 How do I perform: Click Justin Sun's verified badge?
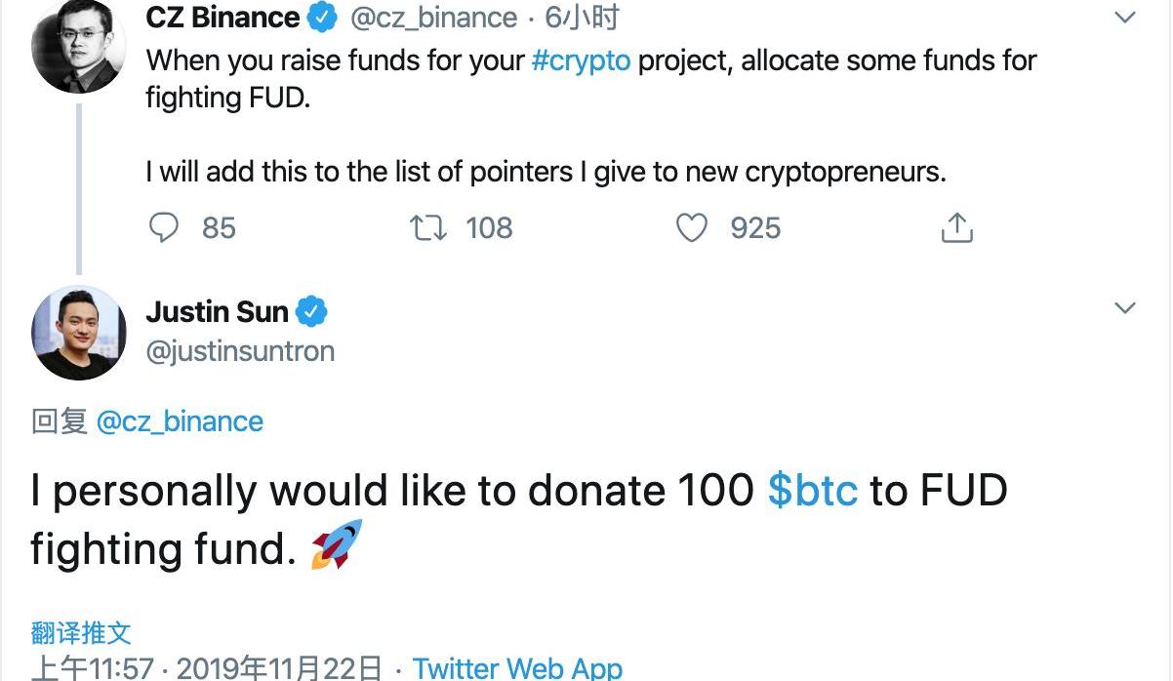pos(311,312)
